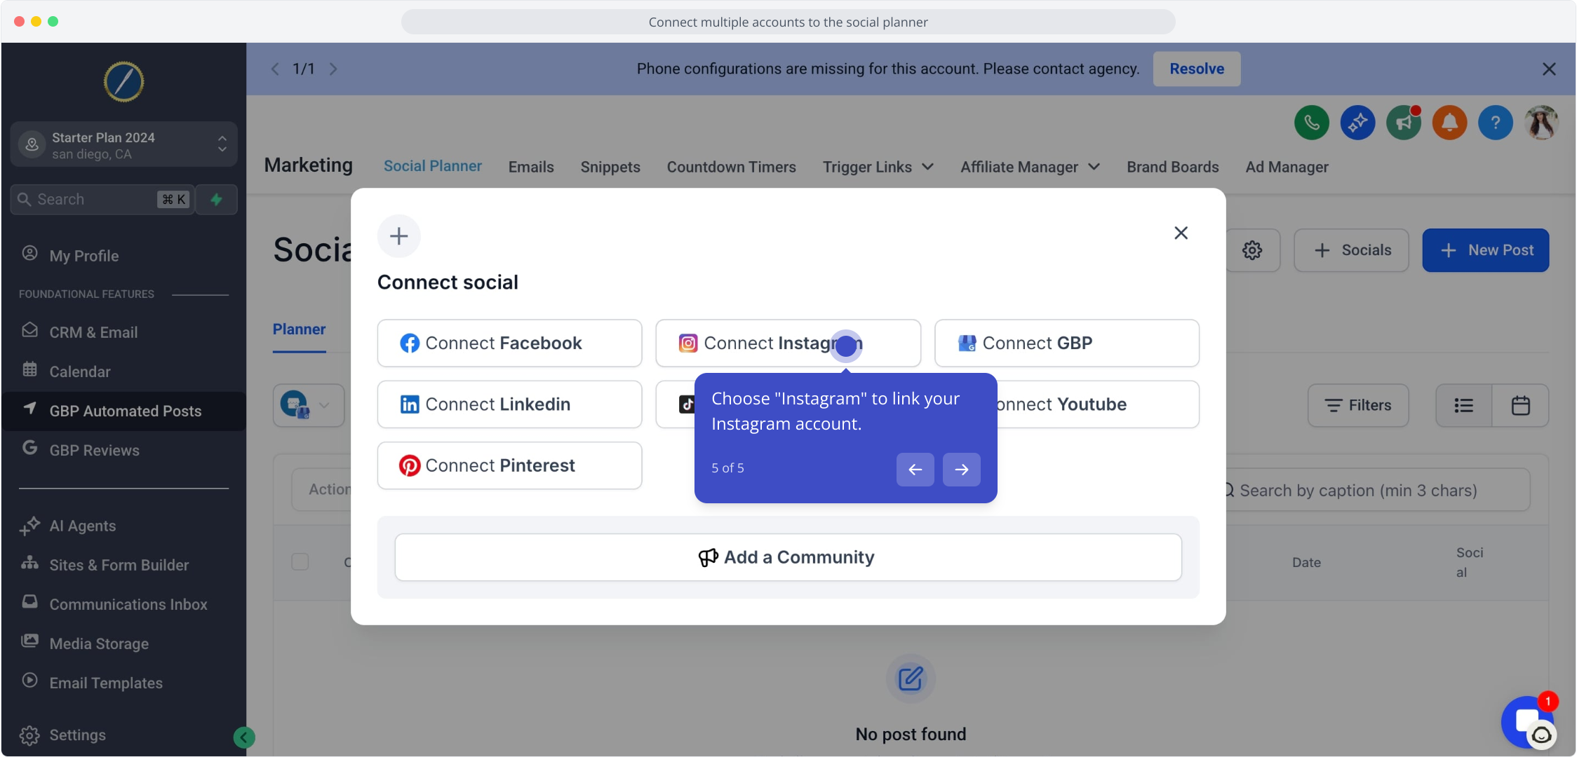Viewport: 1577px width, 757px height.
Task: Open Email Templates in sidebar
Action: point(124,683)
